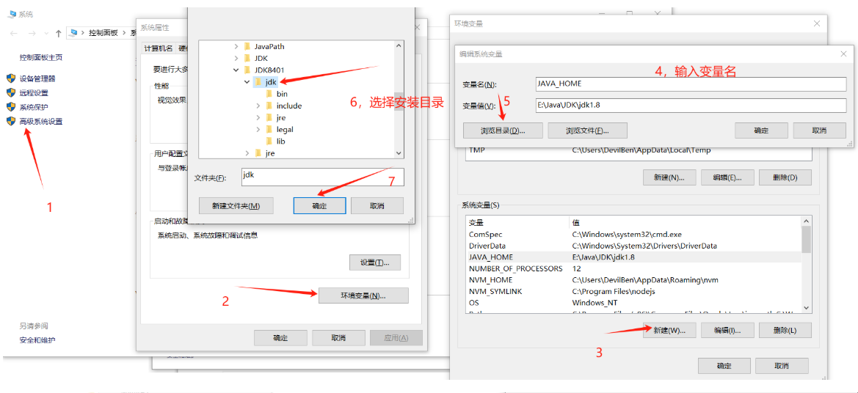The height and width of the screenshot is (393, 858).
Task: Click the forward arrow in System window
Action: tap(32, 33)
